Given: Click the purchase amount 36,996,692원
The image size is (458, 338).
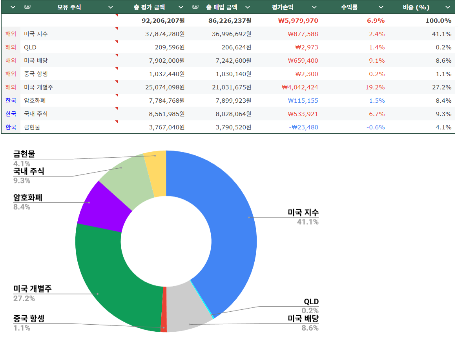Looking at the screenshot, I should (232, 34).
